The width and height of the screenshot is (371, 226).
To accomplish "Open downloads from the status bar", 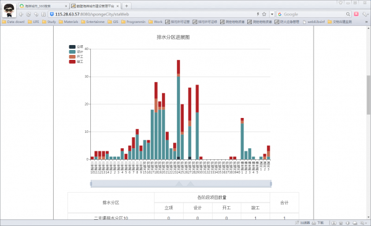I will coord(318,223).
